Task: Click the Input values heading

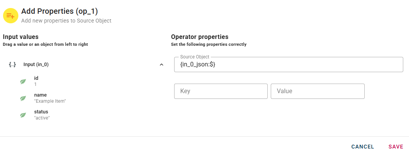Action: click(21, 37)
